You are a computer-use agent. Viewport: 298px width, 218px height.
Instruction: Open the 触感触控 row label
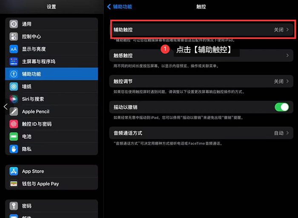(123, 55)
